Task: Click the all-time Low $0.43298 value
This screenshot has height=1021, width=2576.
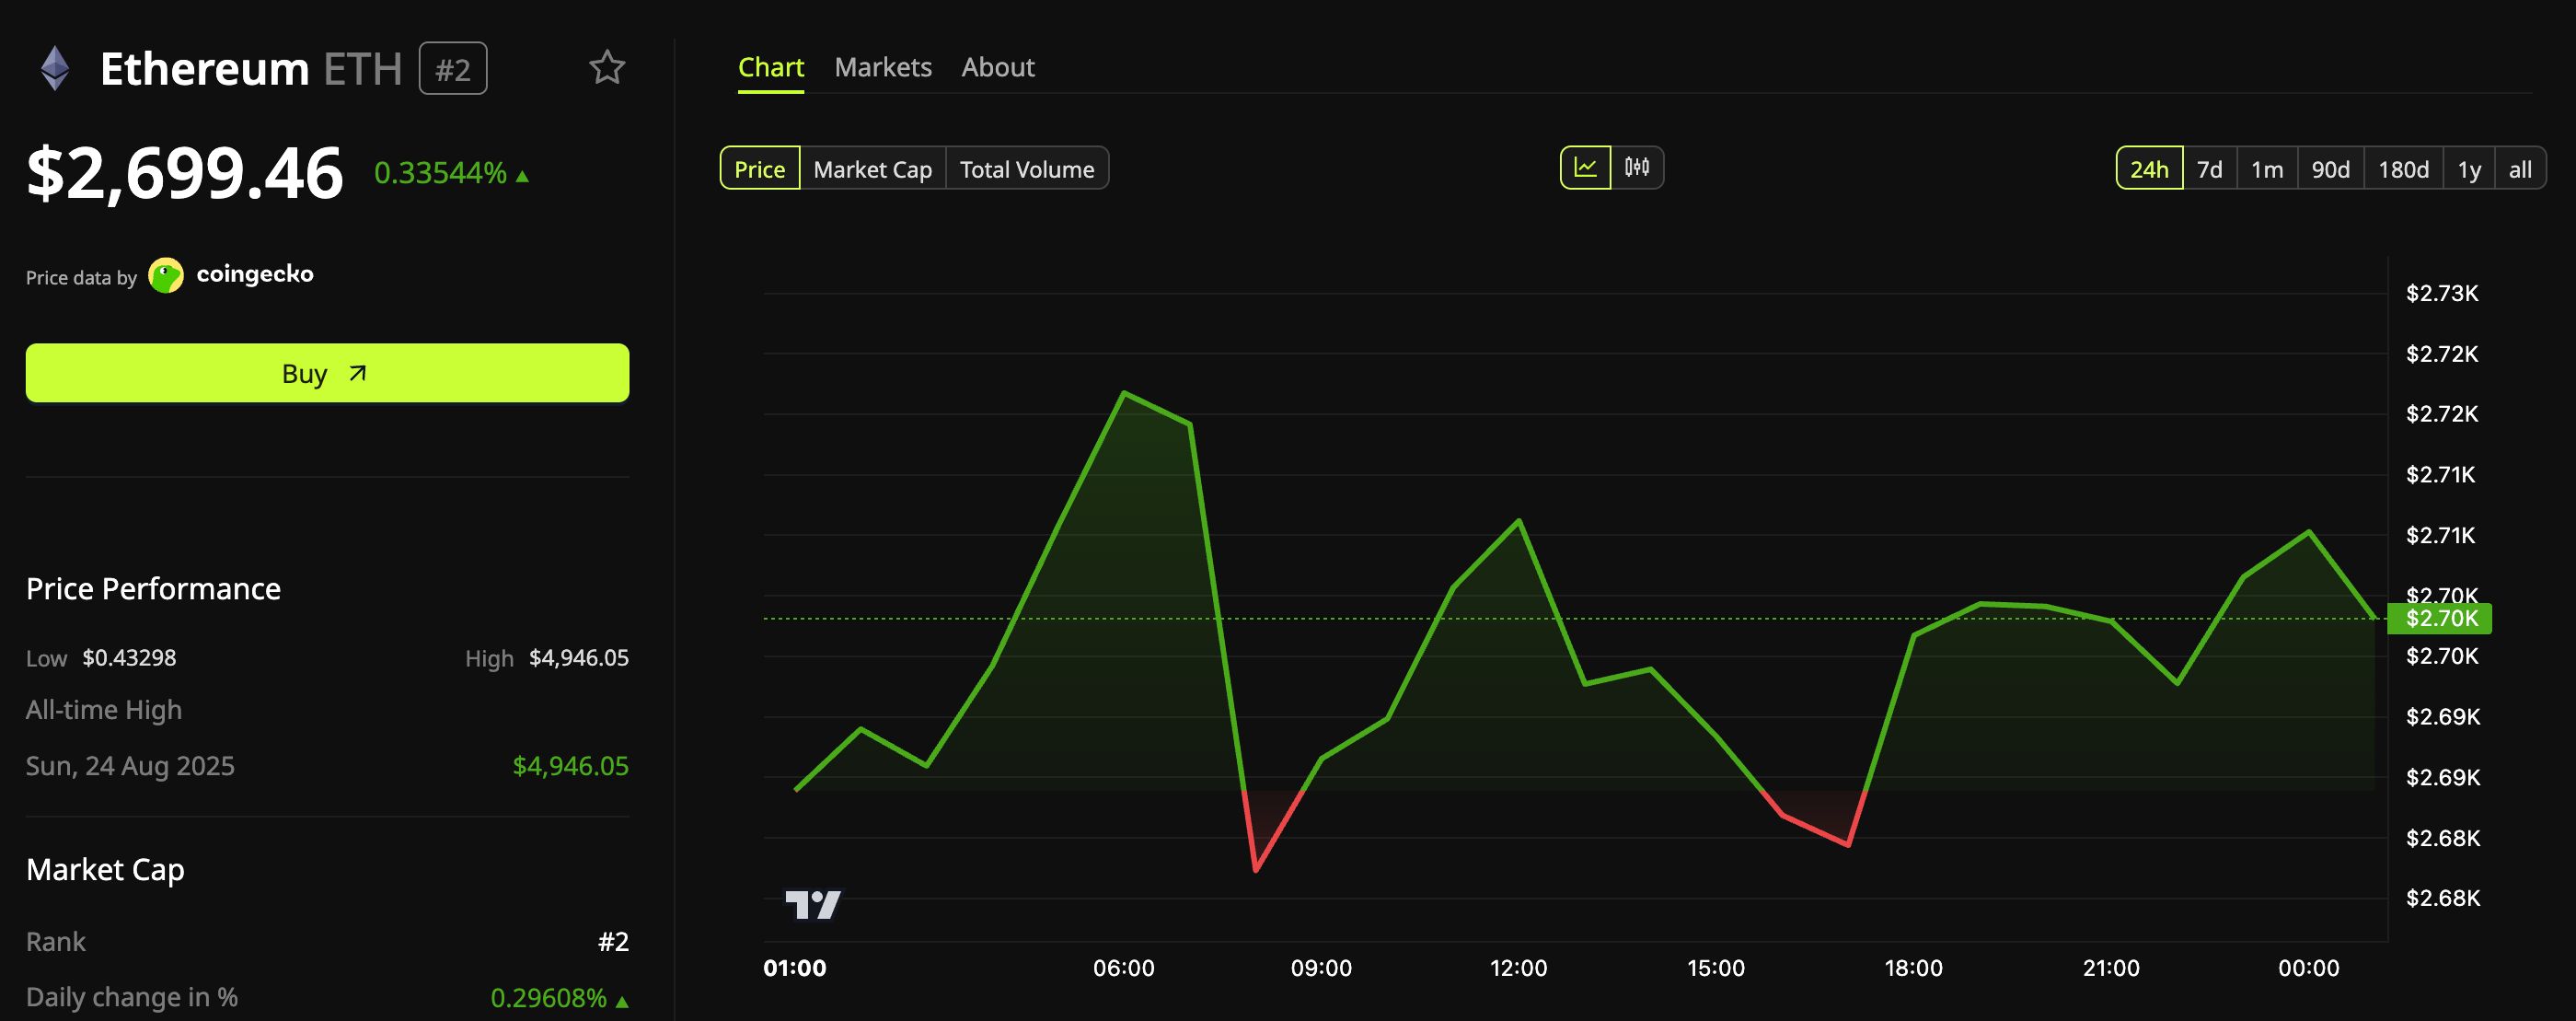Action: 129,658
